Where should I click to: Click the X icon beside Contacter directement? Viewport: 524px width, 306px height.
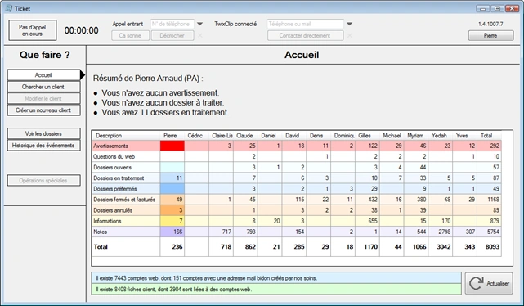click(x=349, y=35)
